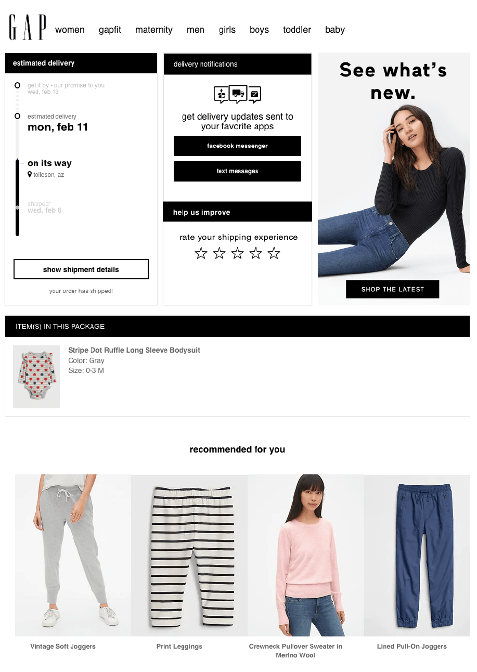Choose text messages for delivery updates
Image resolution: width=477 pixels, height=672 pixels.
(x=237, y=171)
